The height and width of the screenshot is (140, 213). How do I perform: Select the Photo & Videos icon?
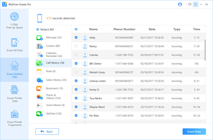39,97
